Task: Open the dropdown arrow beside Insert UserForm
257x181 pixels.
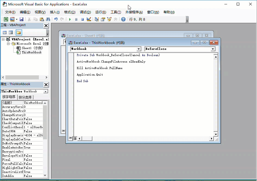Action: coord(17,19)
